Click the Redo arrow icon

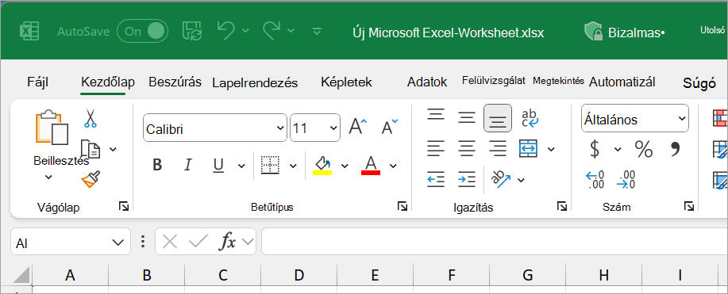tap(272, 30)
